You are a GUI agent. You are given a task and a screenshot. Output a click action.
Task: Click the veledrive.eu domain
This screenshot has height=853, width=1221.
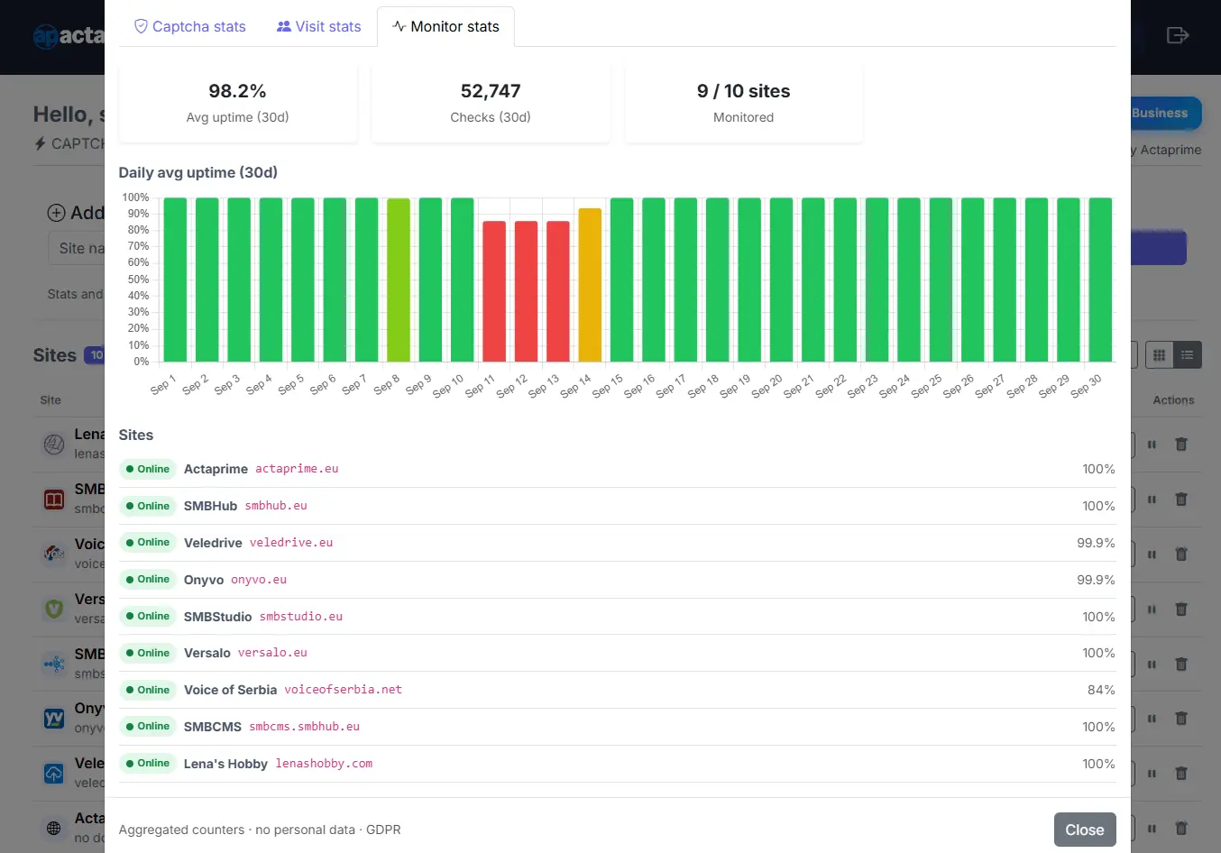tap(291, 543)
